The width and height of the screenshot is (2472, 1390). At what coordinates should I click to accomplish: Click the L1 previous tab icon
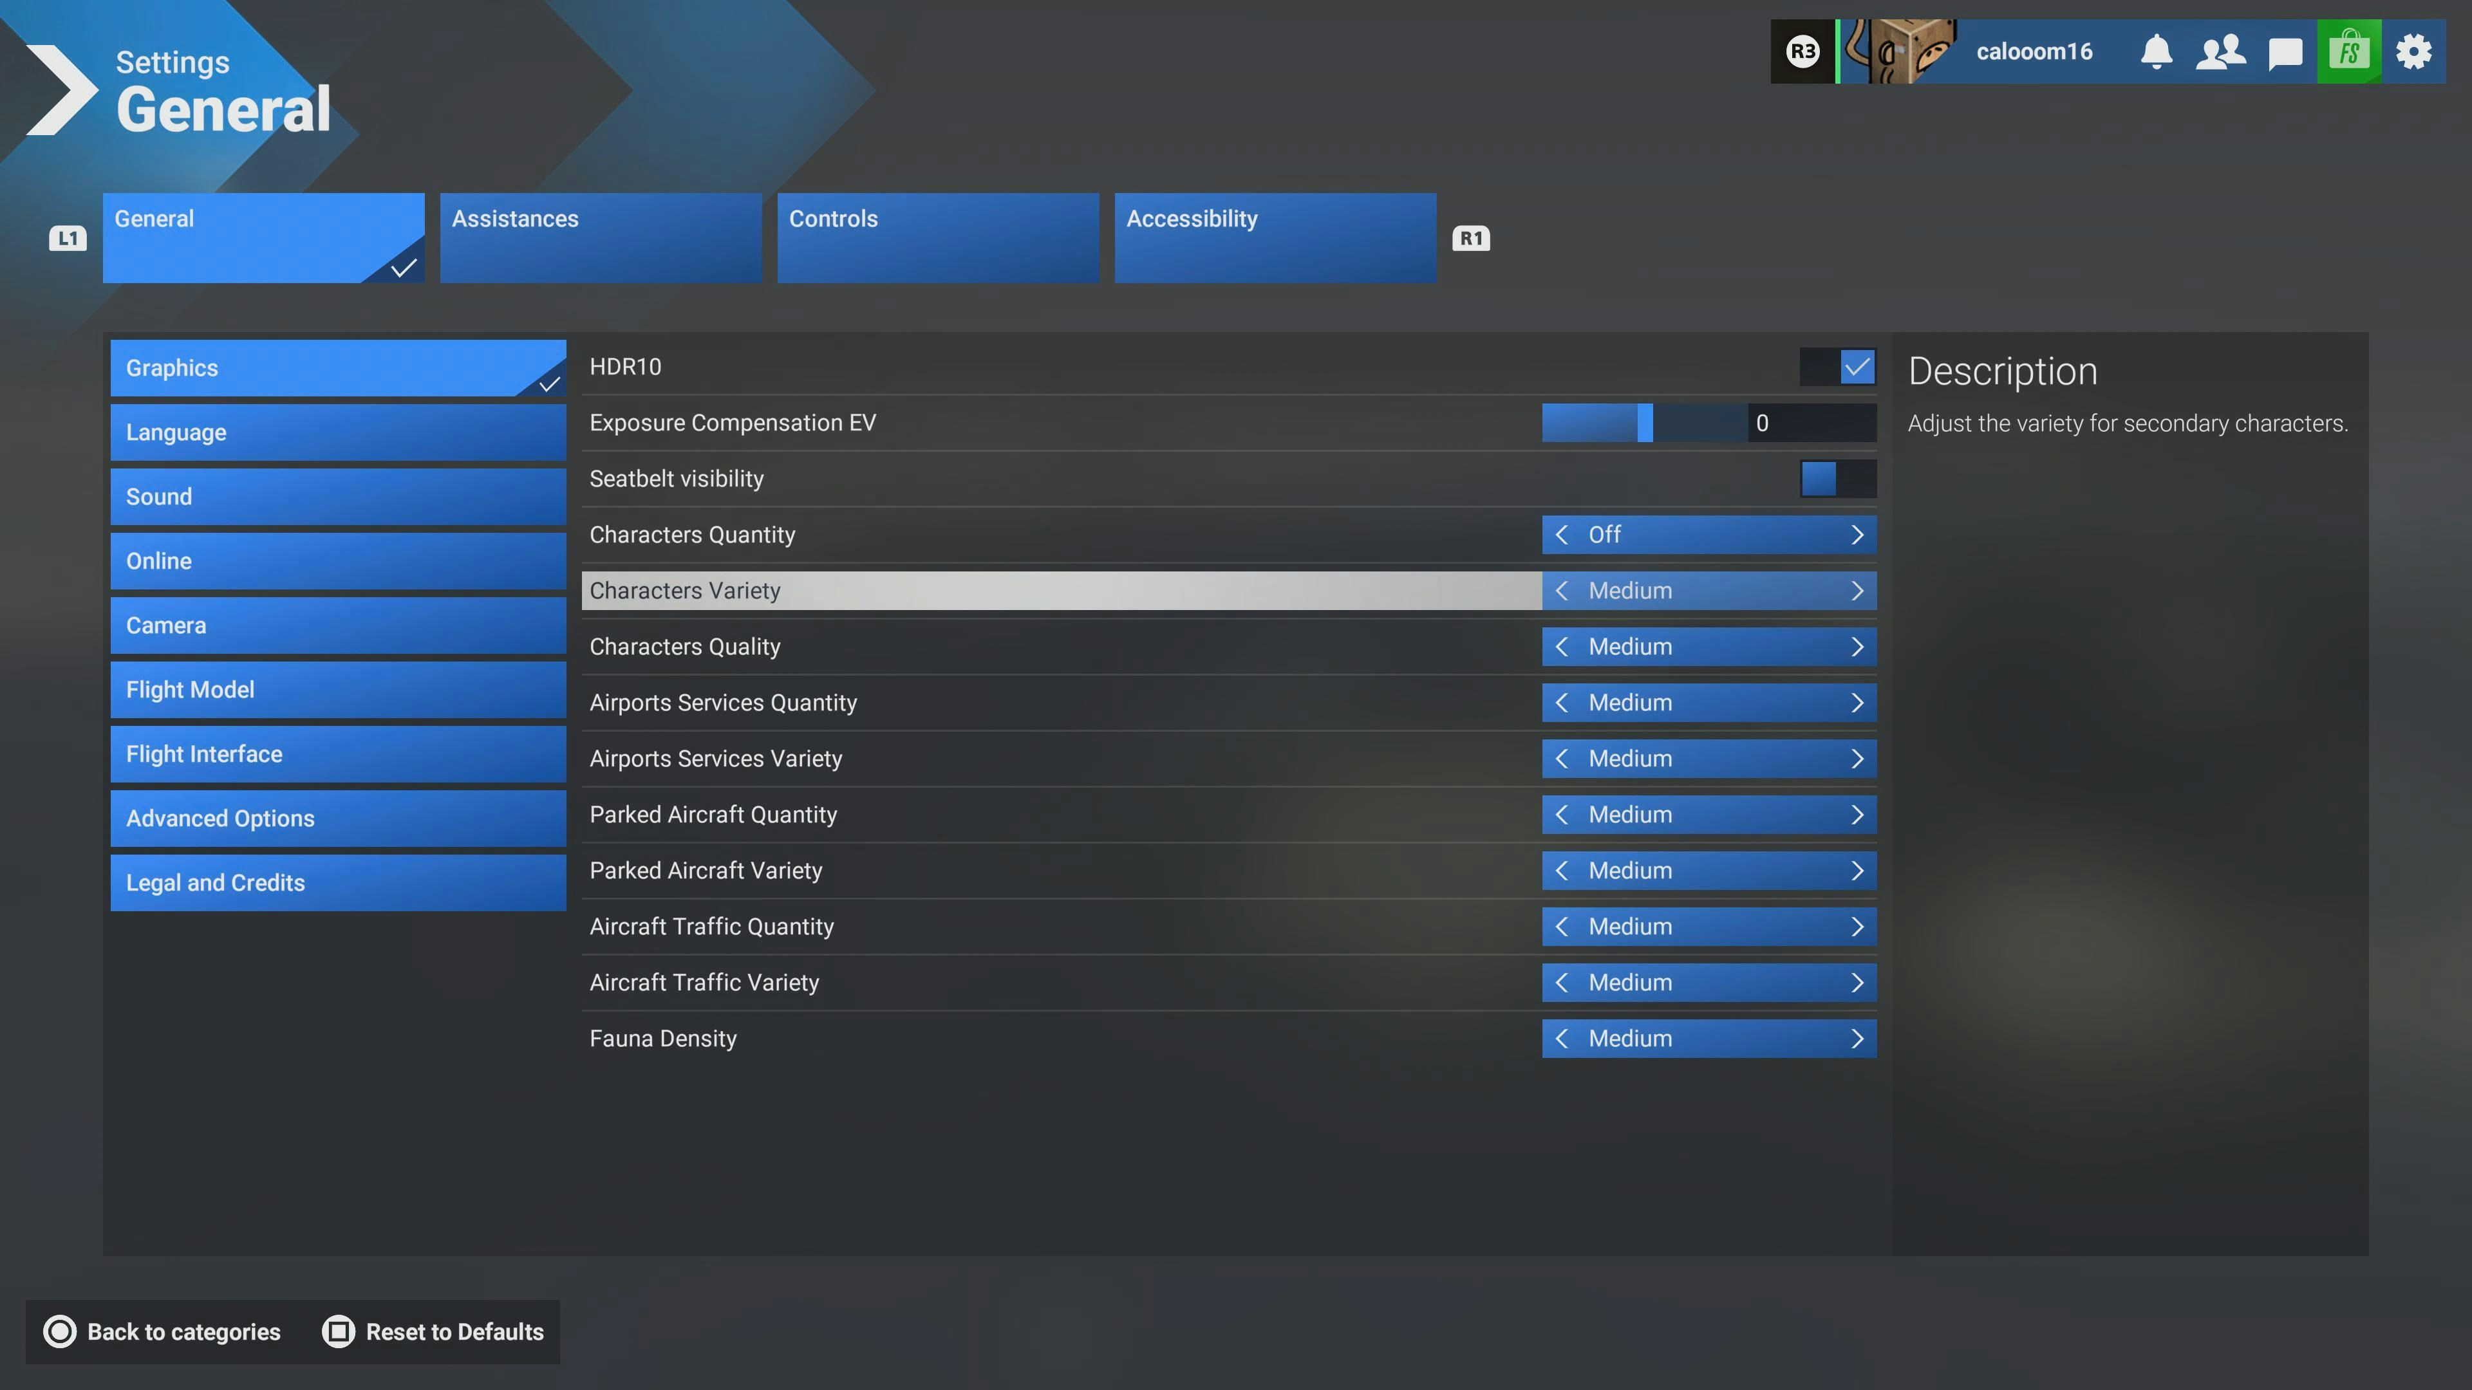67,238
